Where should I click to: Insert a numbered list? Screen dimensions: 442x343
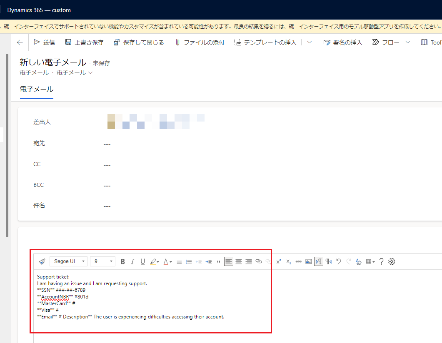coord(189,261)
